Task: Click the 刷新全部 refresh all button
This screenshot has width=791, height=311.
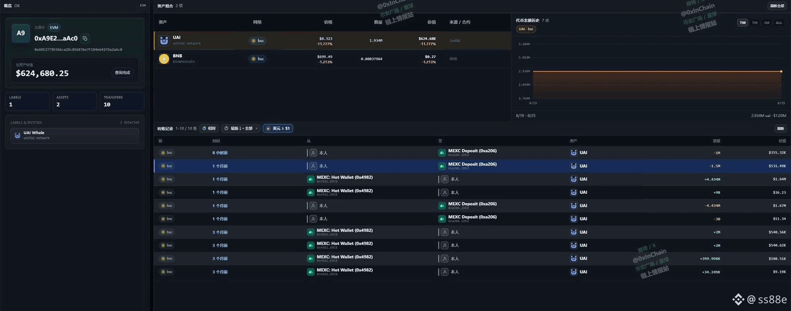Action: click(x=777, y=6)
